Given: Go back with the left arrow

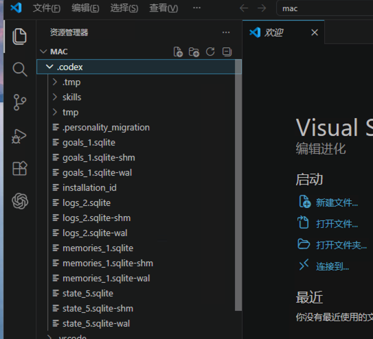Looking at the screenshot, I should coord(244,8).
